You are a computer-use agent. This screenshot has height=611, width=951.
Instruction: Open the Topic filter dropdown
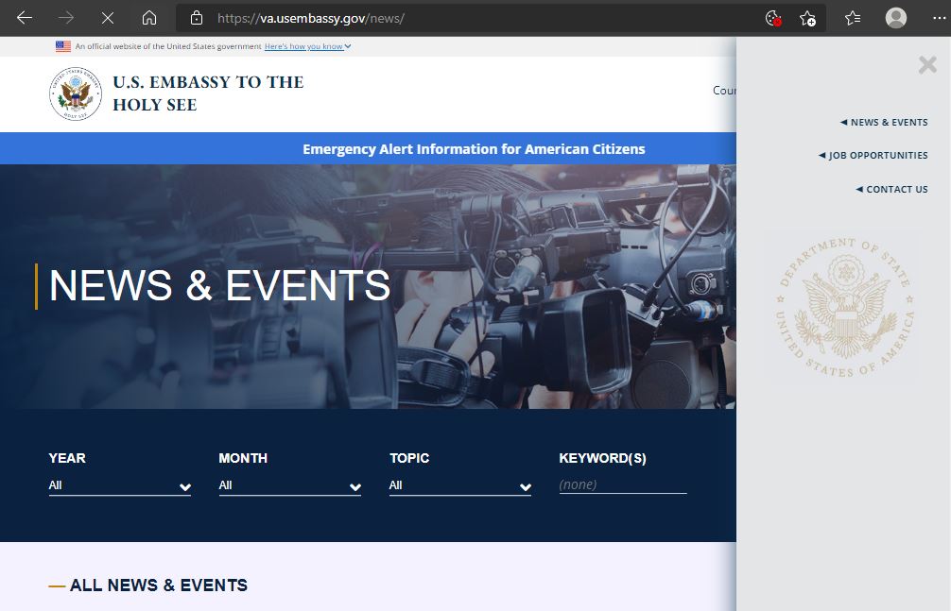[460, 485]
